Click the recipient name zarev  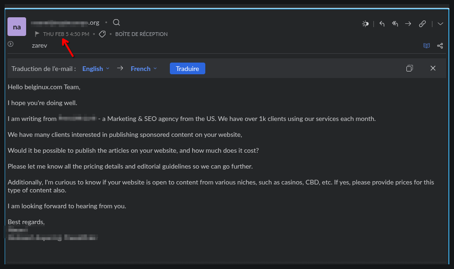click(x=39, y=45)
